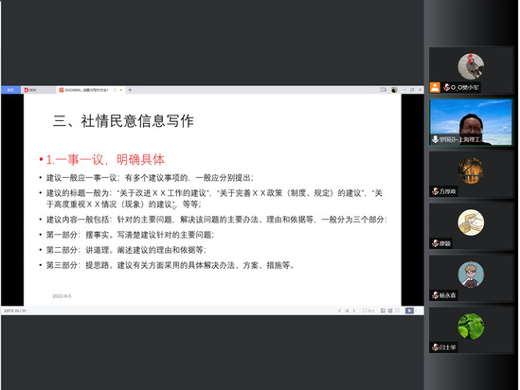Click the user account avatar in title bar

pyautogui.click(x=394, y=90)
